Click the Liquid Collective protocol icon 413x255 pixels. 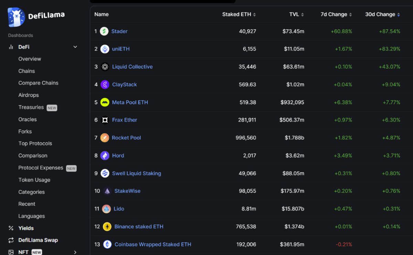[105, 67]
